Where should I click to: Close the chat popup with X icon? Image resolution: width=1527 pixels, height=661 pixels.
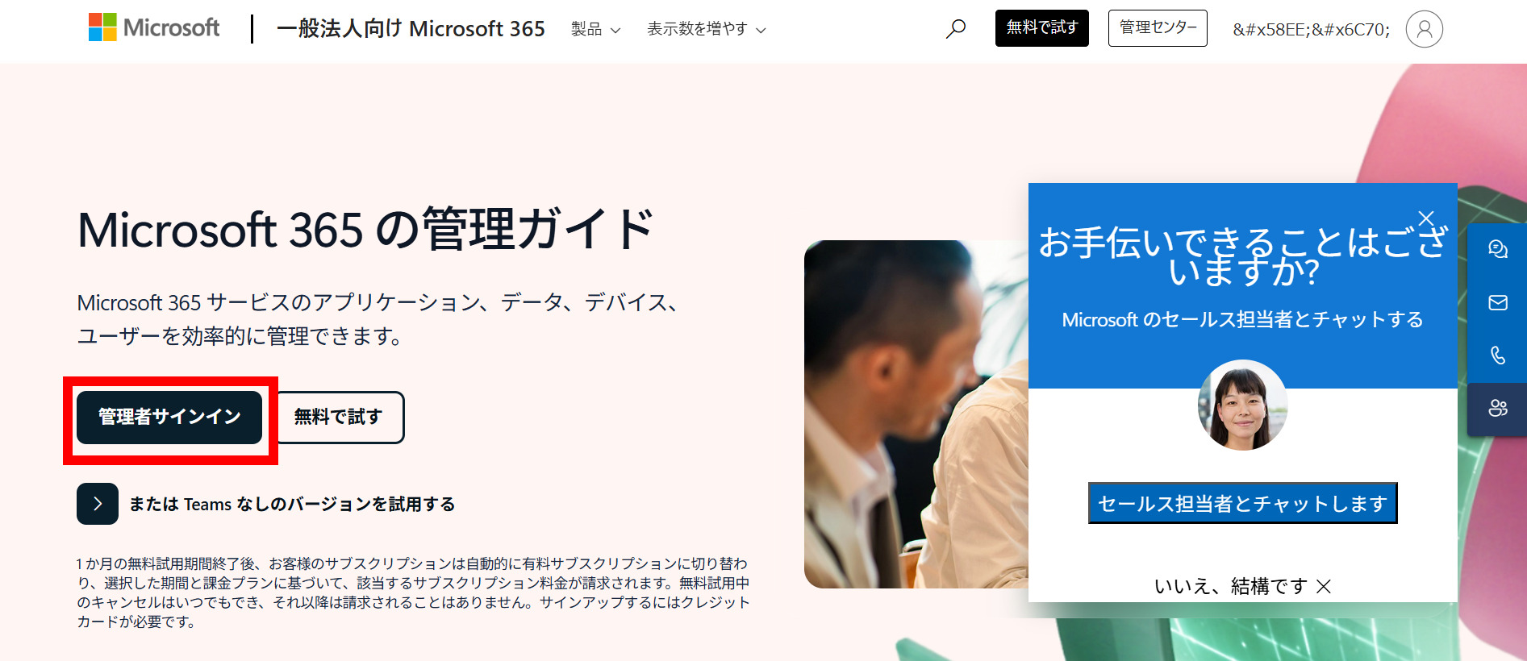point(1426,218)
